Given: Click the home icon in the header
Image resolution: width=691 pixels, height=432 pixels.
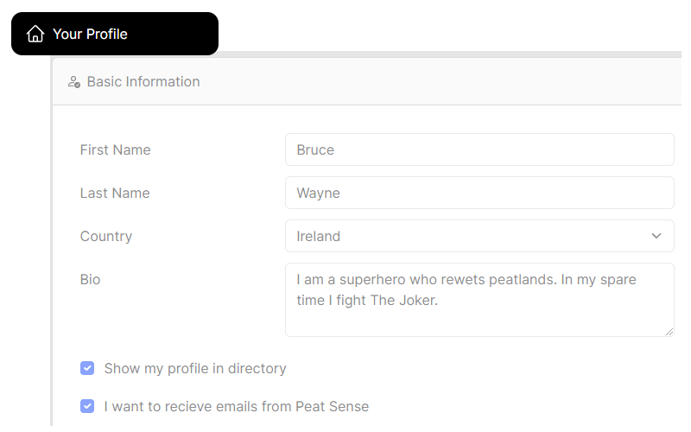Looking at the screenshot, I should pyautogui.click(x=35, y=35).
